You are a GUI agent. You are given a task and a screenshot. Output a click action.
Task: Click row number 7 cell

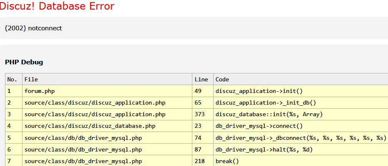tap(14, 161)
